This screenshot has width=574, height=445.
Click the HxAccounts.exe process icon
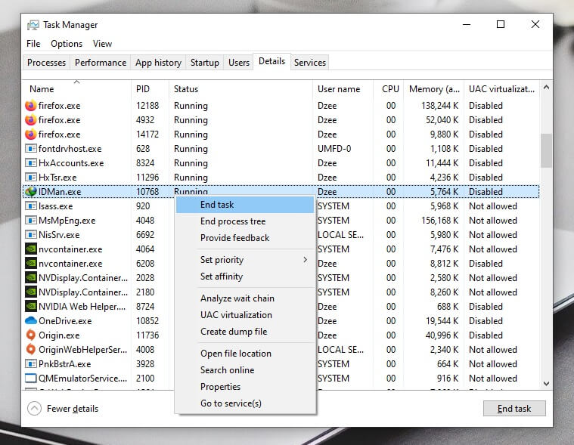(x=31, y=162)
